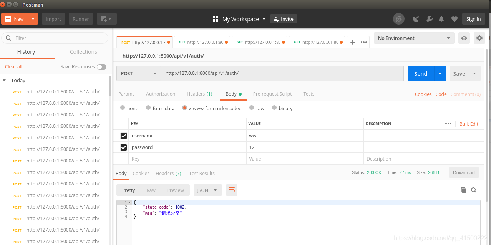The width and height of the screenshot is (491, 245).
Task: Copy the response to clipboard icon
Action: tap(464, 190)
